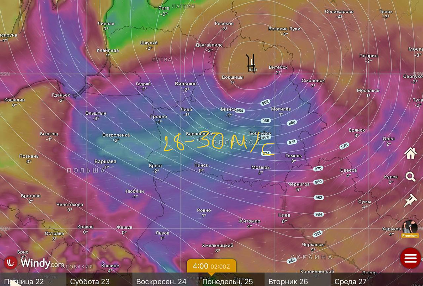Tap the 966 isobar pressure label

[x=266, y=121]
